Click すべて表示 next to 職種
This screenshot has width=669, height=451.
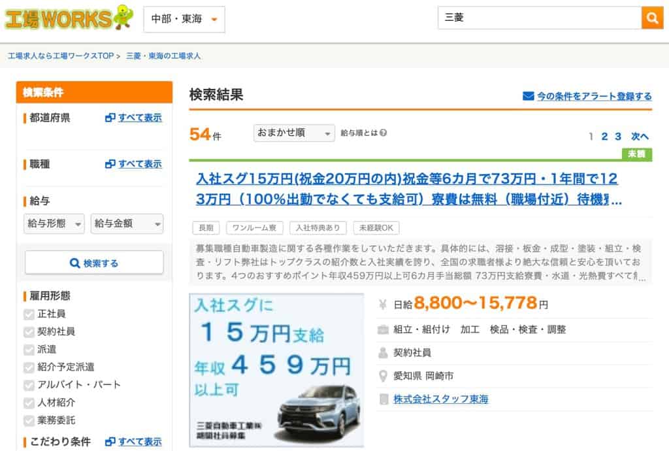tap(140, 164)
